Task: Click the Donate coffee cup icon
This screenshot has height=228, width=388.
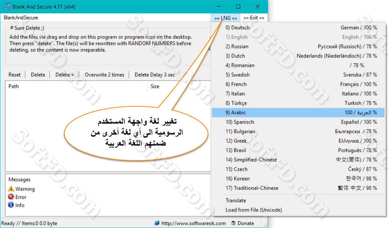Action: point(233,223)
